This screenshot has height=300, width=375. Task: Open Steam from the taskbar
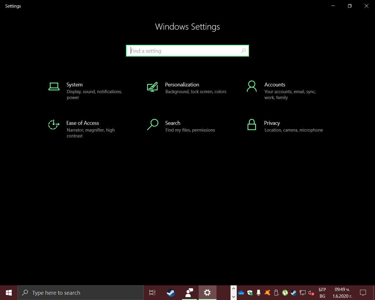click(x=171, y=293)
